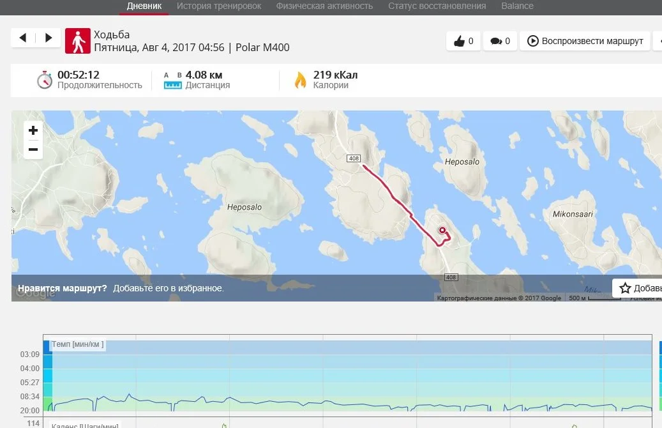Click the route end marker on map
The image size is (662, 428).
(442, 230)
